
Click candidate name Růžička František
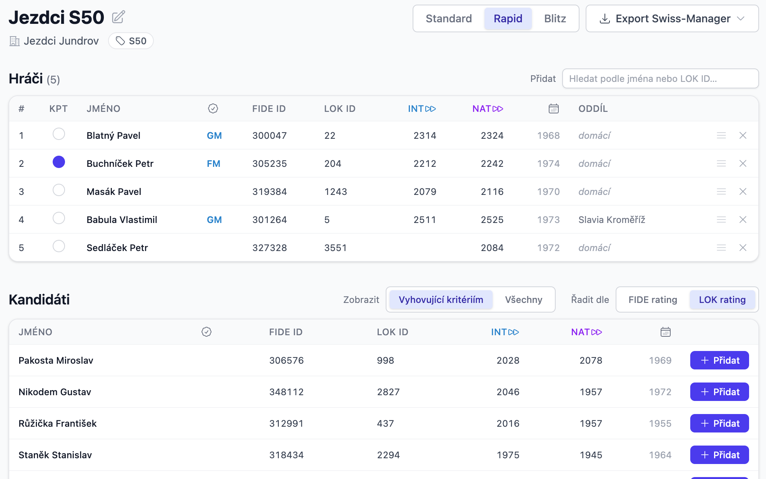(x=58, y=424)
